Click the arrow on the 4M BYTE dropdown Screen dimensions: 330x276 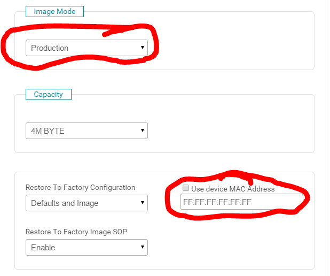pos(143,130)
